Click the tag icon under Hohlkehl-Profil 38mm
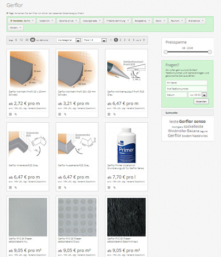This screenshot has width=221, height=257. click(x=65, y=114)
